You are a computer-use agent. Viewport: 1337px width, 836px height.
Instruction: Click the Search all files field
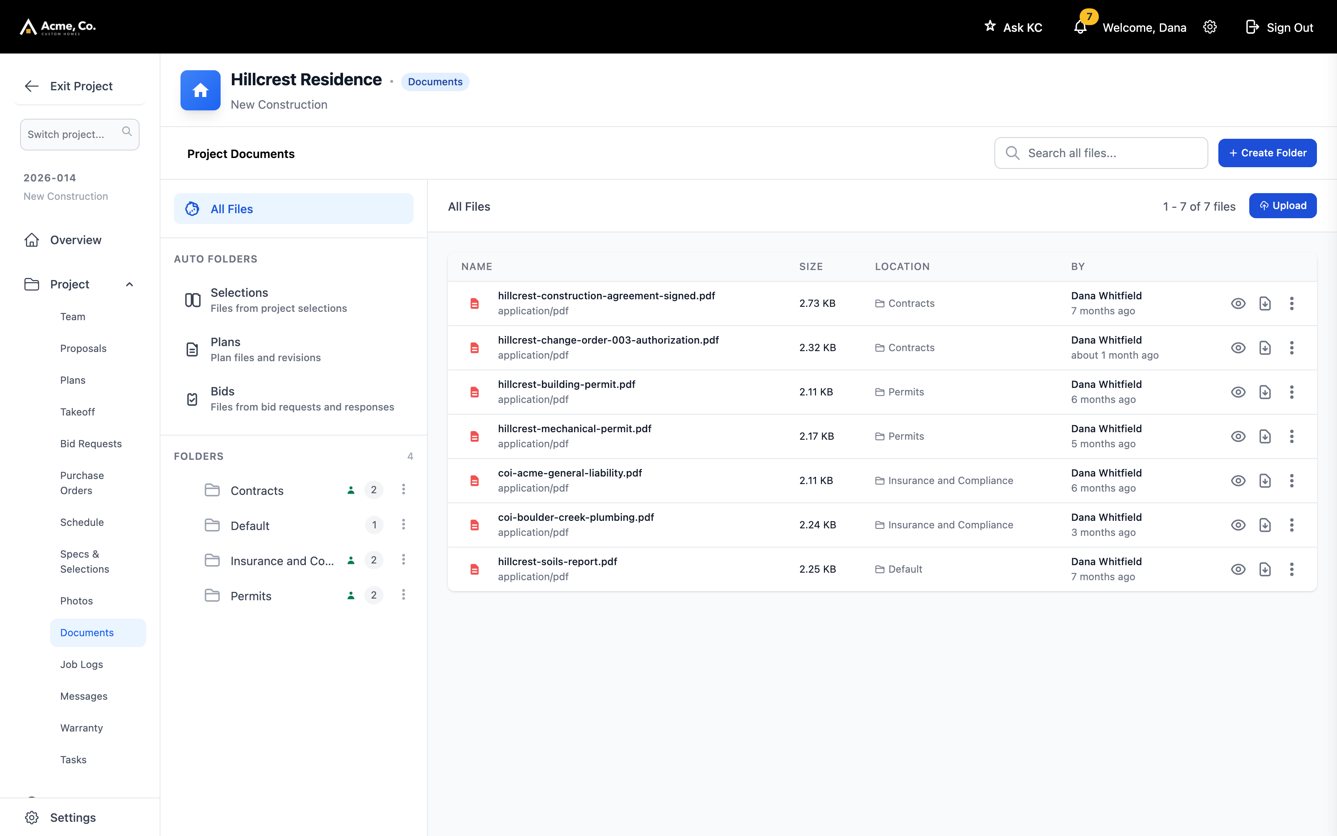1101,153
